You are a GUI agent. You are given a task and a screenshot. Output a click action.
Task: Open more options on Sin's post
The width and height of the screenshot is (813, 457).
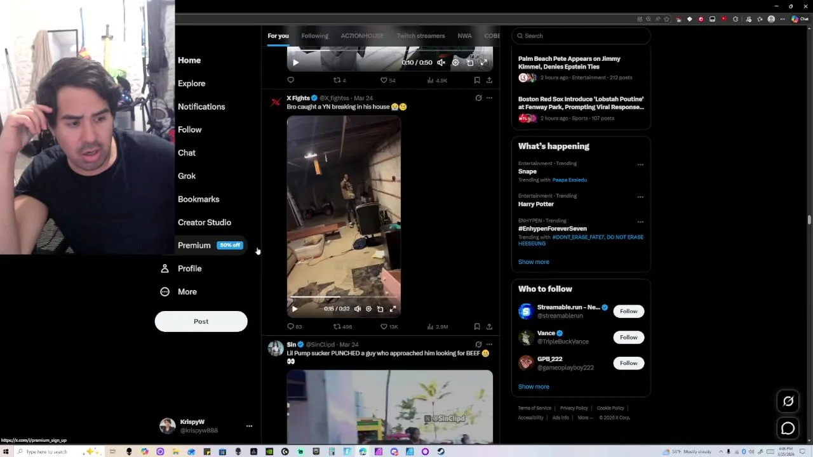pos(489,344)
